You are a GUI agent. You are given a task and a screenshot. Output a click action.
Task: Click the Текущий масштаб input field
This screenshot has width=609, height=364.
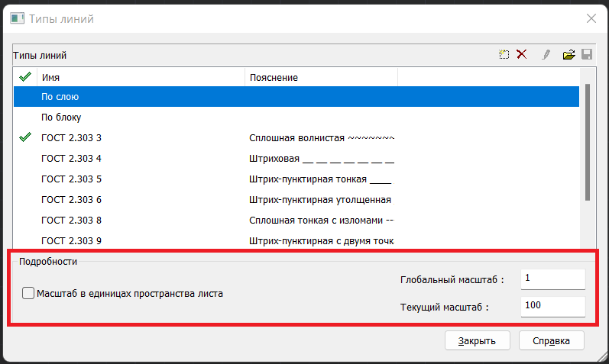[552, 307]
